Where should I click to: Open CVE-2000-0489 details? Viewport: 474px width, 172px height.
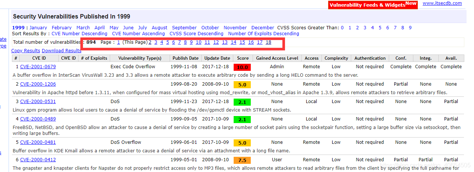(38, 119)
